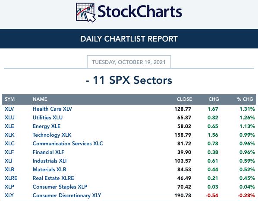Click the XLE symbol link

[9, 126]
